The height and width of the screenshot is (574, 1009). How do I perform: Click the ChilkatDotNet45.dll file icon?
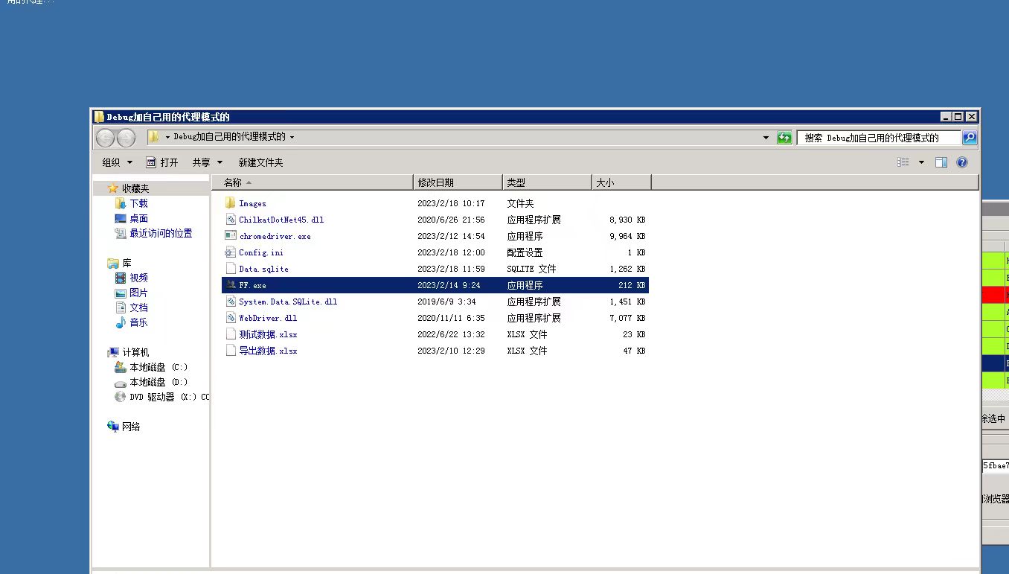(x=231, y=220)
